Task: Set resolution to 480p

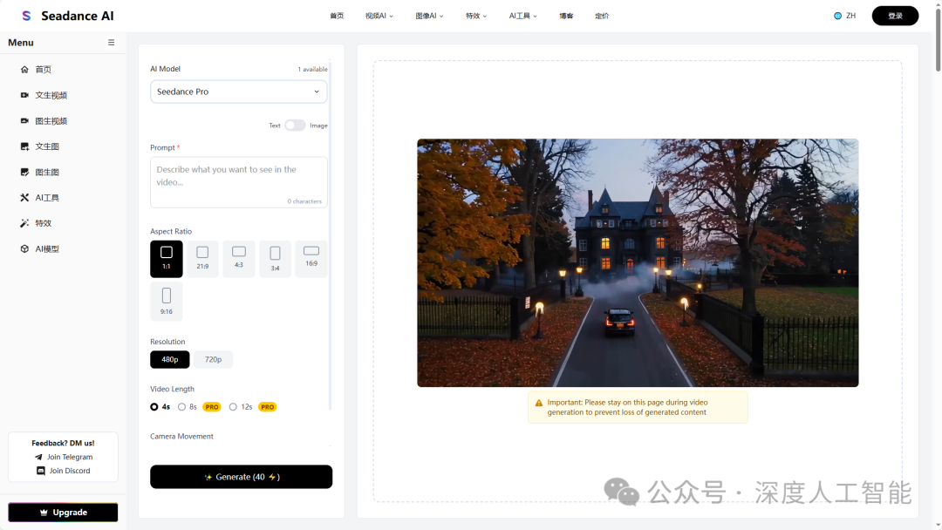Action: pos(170,359)
